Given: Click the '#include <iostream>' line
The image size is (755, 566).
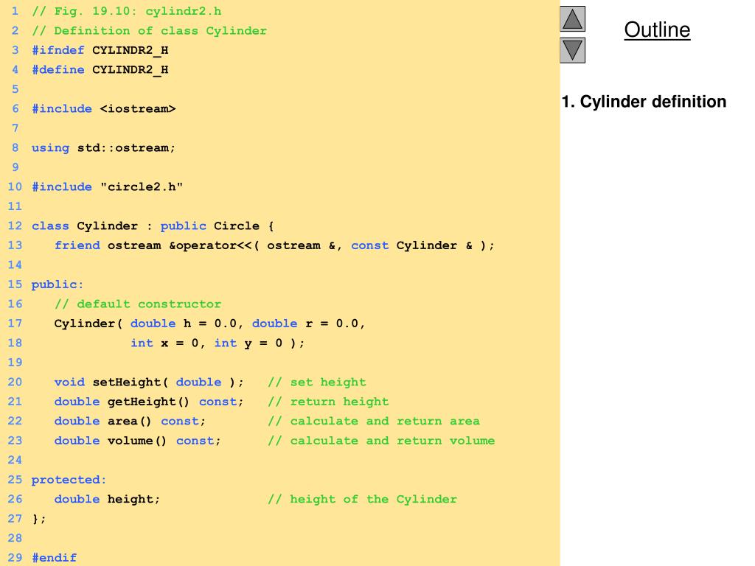Looking at the screenshot, I should [104, 109].
